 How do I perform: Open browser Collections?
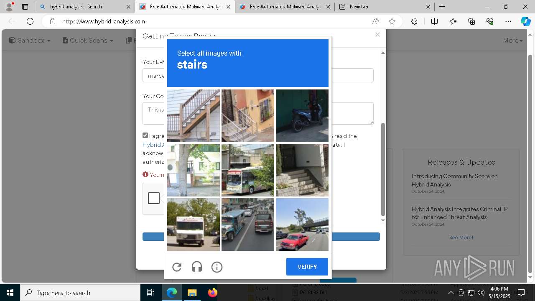click(471, 21)
